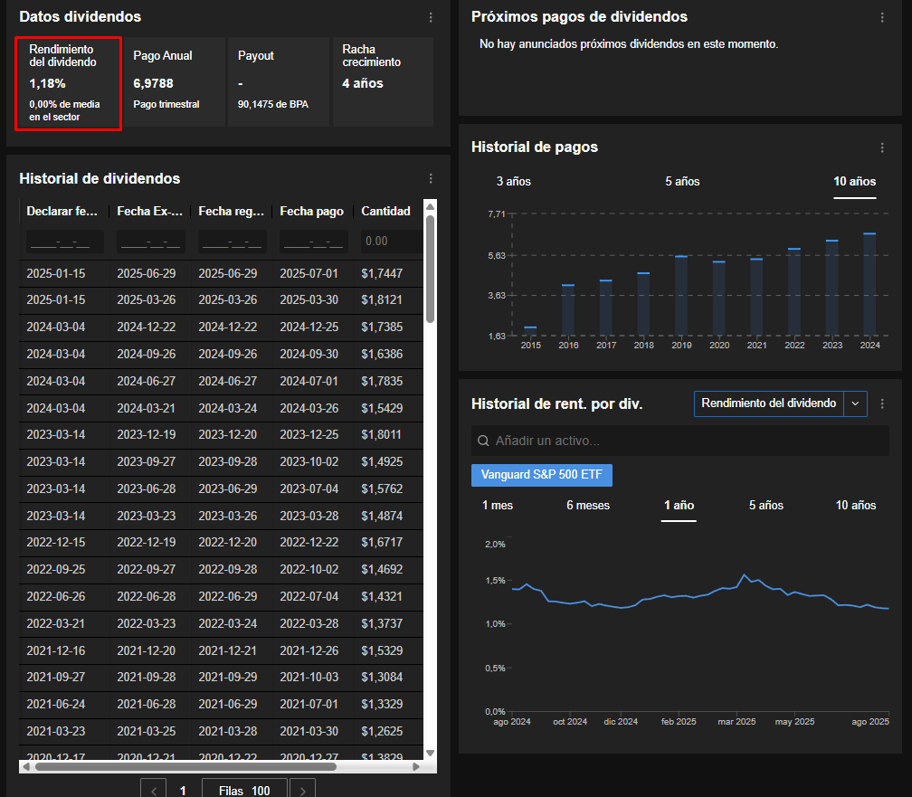This screenshot has height=797, width=912.
Task: Click the Fecha pago date filter field
Action: tap(314, 242)
